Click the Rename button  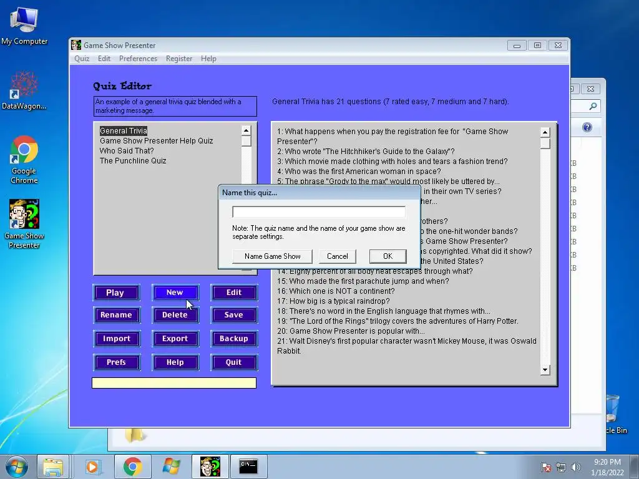coord(117,315)
